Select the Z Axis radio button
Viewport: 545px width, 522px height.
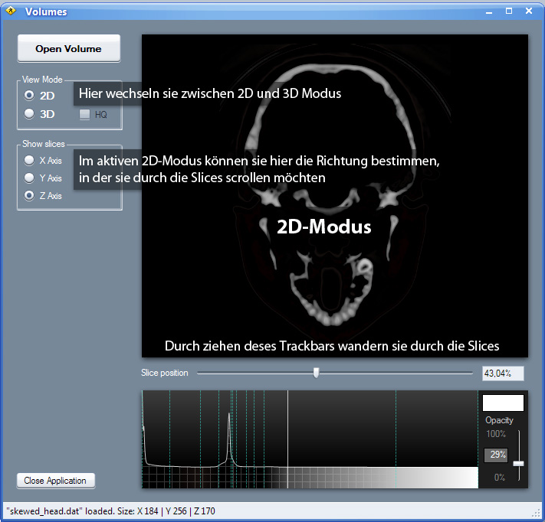30,195
